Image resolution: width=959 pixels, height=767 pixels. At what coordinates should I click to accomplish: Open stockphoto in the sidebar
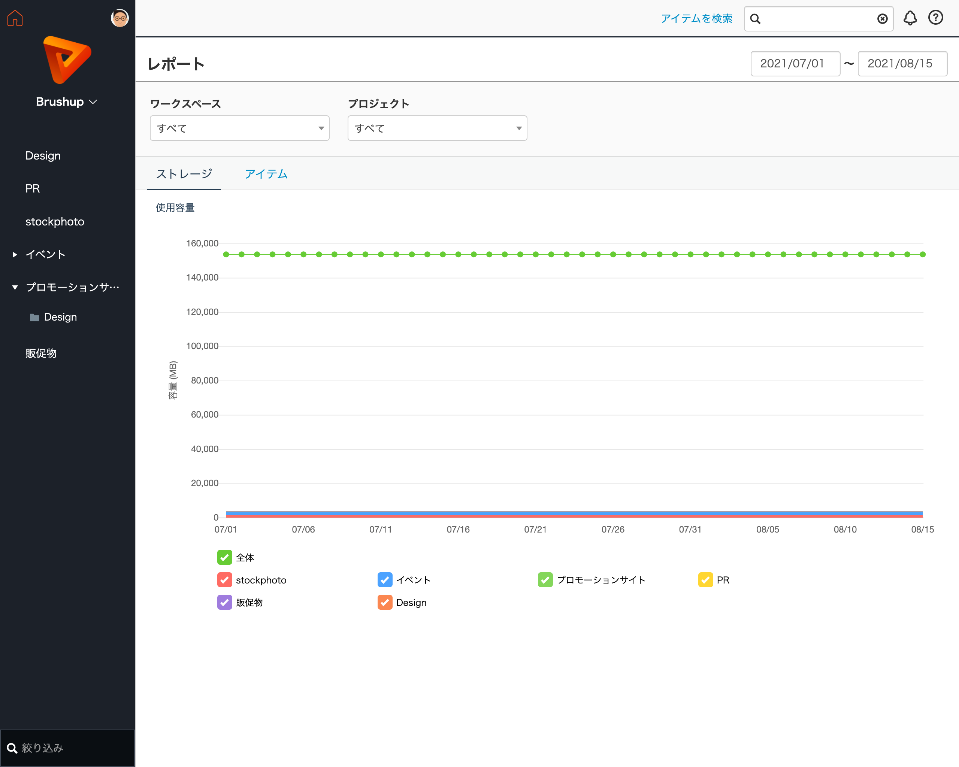click(x=55, y=221)
